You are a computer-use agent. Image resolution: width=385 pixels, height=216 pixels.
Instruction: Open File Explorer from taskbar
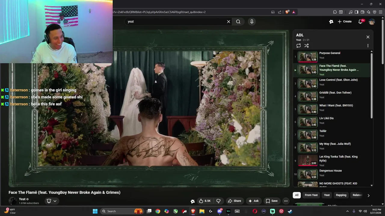202,211
